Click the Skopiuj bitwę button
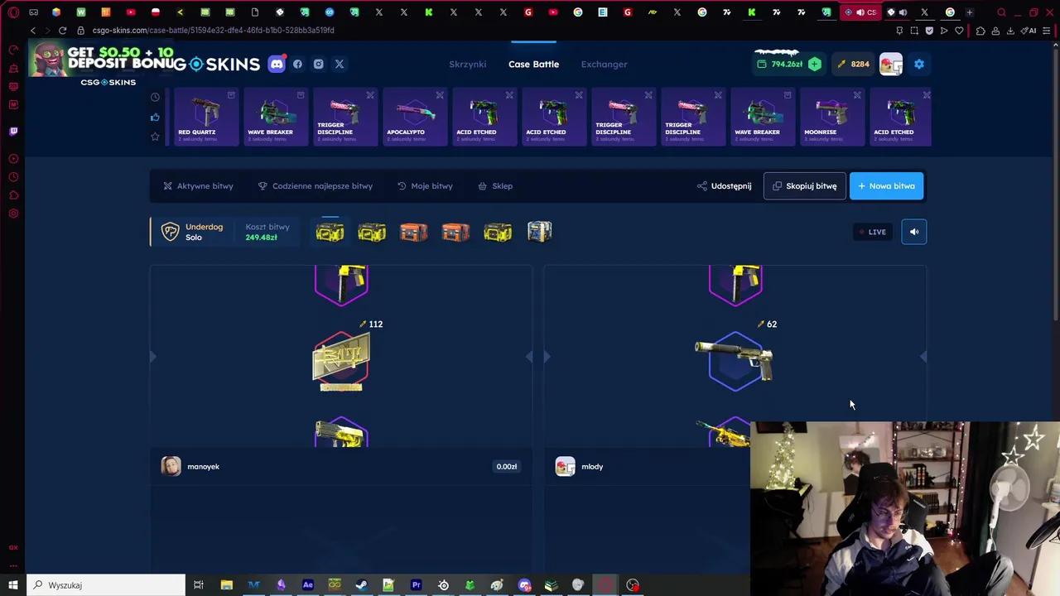 tap(804, 186)
